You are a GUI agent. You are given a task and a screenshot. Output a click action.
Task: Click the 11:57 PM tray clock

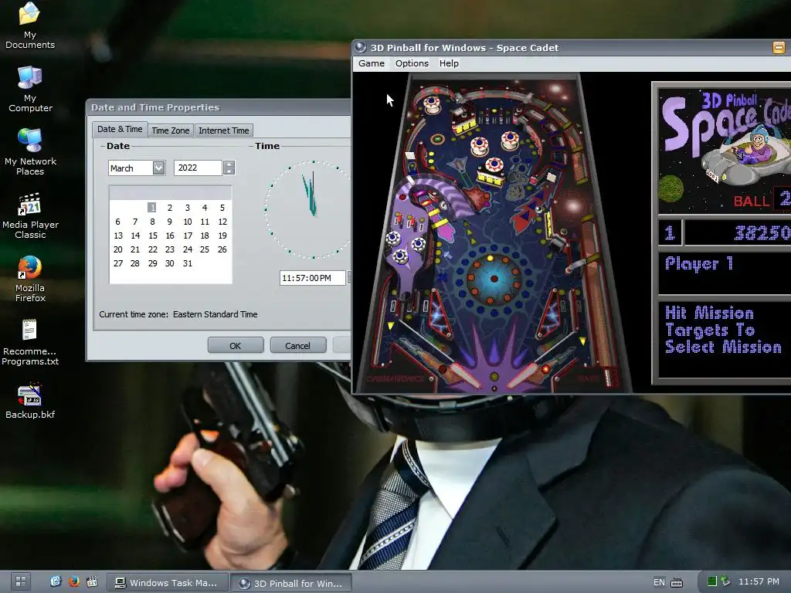point(759,581)
